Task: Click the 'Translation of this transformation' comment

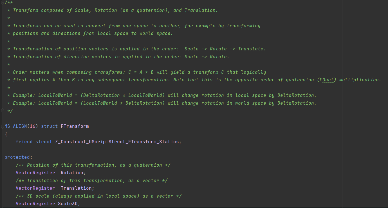Action: 91,181
